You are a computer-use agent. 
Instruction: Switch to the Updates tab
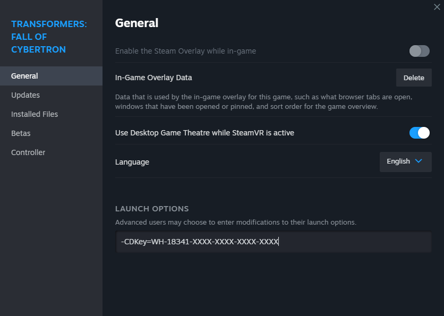(25, 95)
